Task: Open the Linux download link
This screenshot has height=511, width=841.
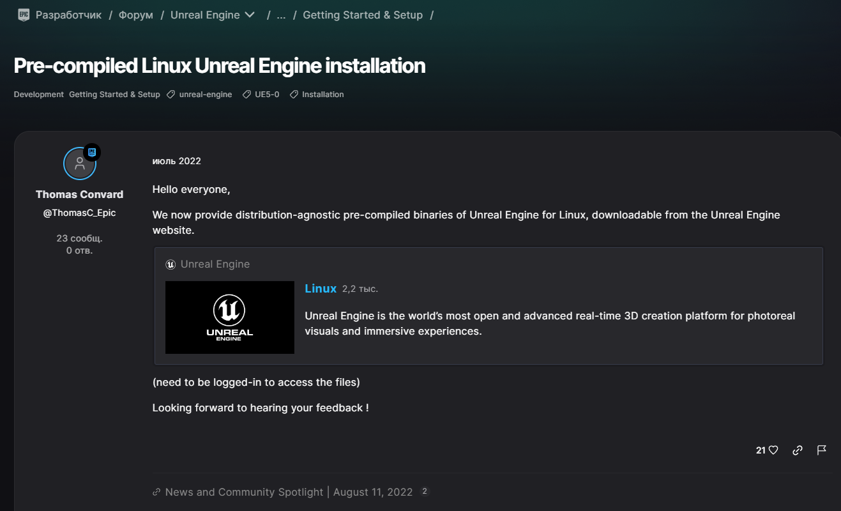Action: [321, 289]
